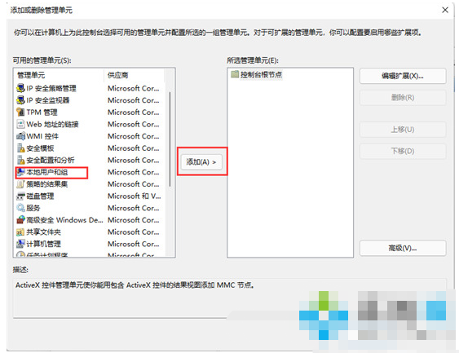Click the 安全模板 icon
This screenshot has height=353, width=459.
click(x=20, y=148)
